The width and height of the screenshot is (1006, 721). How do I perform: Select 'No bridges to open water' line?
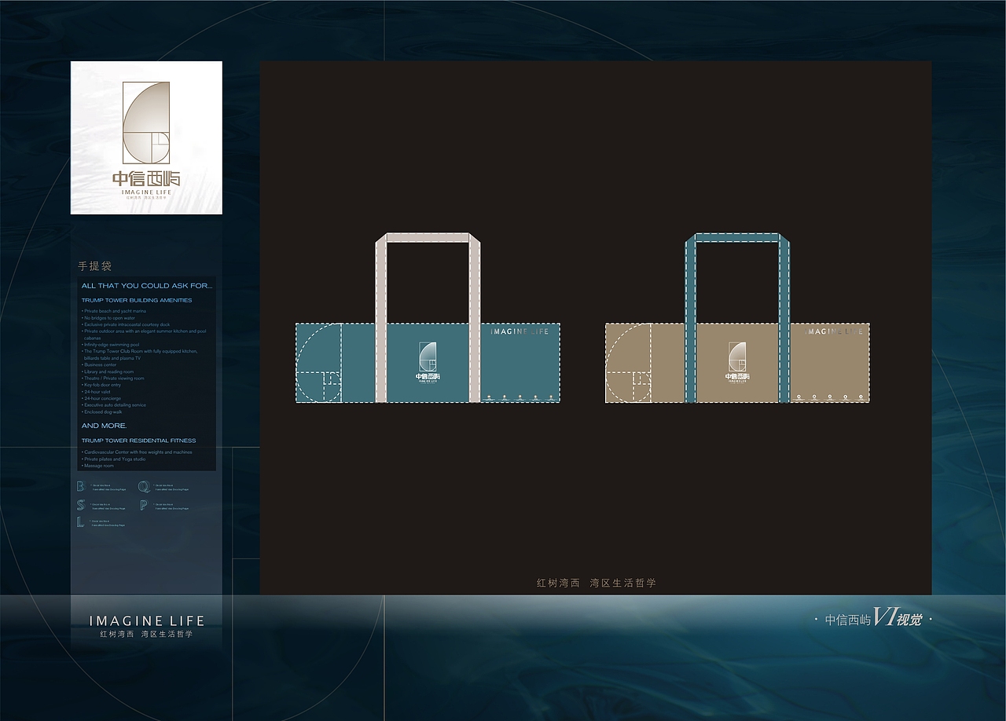(x=108, y=318)
